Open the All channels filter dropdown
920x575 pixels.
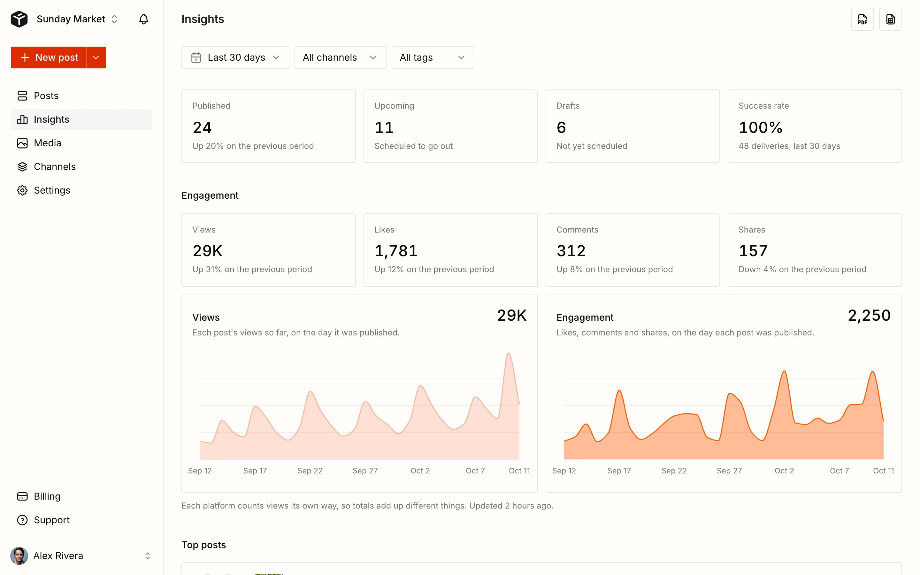click(x=340, y=57)
